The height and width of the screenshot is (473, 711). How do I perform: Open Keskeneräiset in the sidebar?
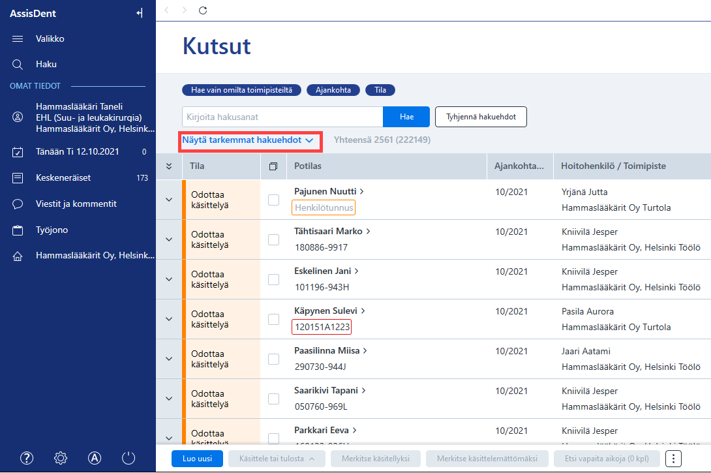63,177
